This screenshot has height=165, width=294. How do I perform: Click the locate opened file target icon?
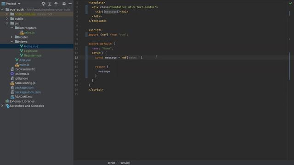coord(44,4)
